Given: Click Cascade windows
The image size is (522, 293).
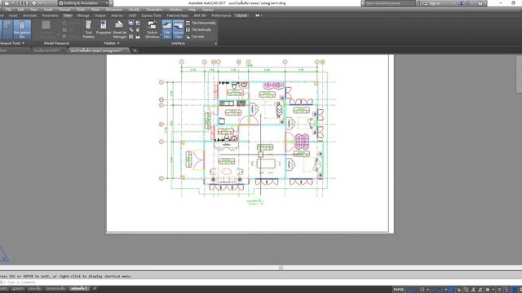Looking at the screenshot, I should pos(195,37).
